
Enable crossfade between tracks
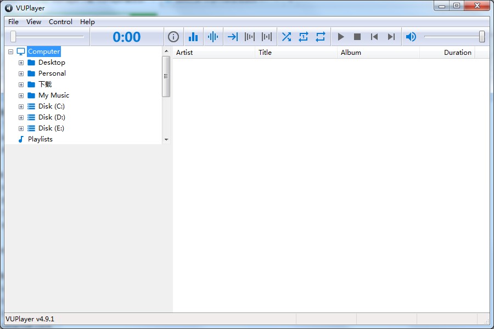point(232,37)
